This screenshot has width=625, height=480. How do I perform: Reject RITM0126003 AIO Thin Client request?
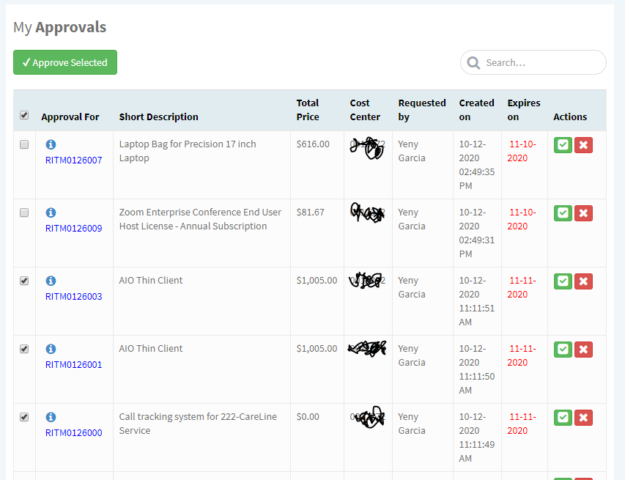[x=583, y=281]
